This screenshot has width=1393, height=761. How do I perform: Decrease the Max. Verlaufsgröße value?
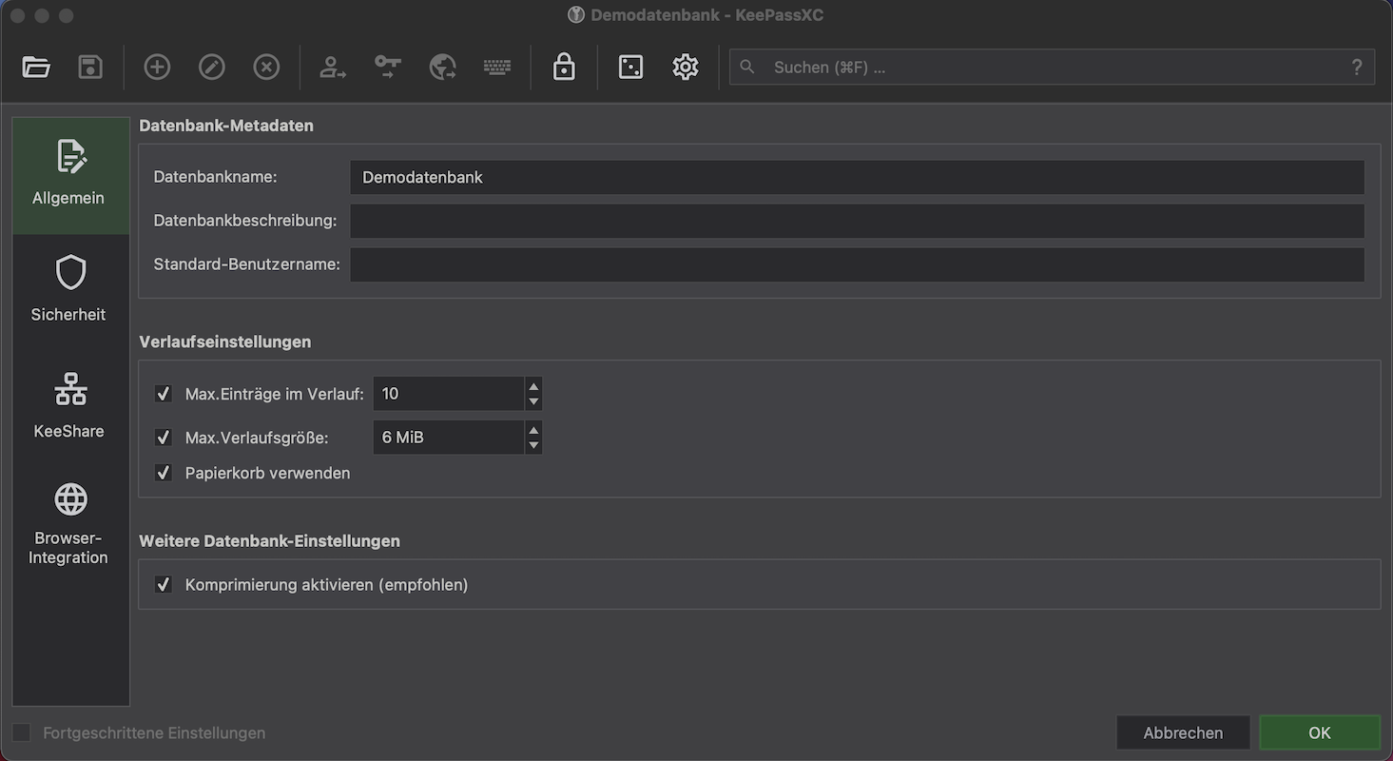coord(533,445)
